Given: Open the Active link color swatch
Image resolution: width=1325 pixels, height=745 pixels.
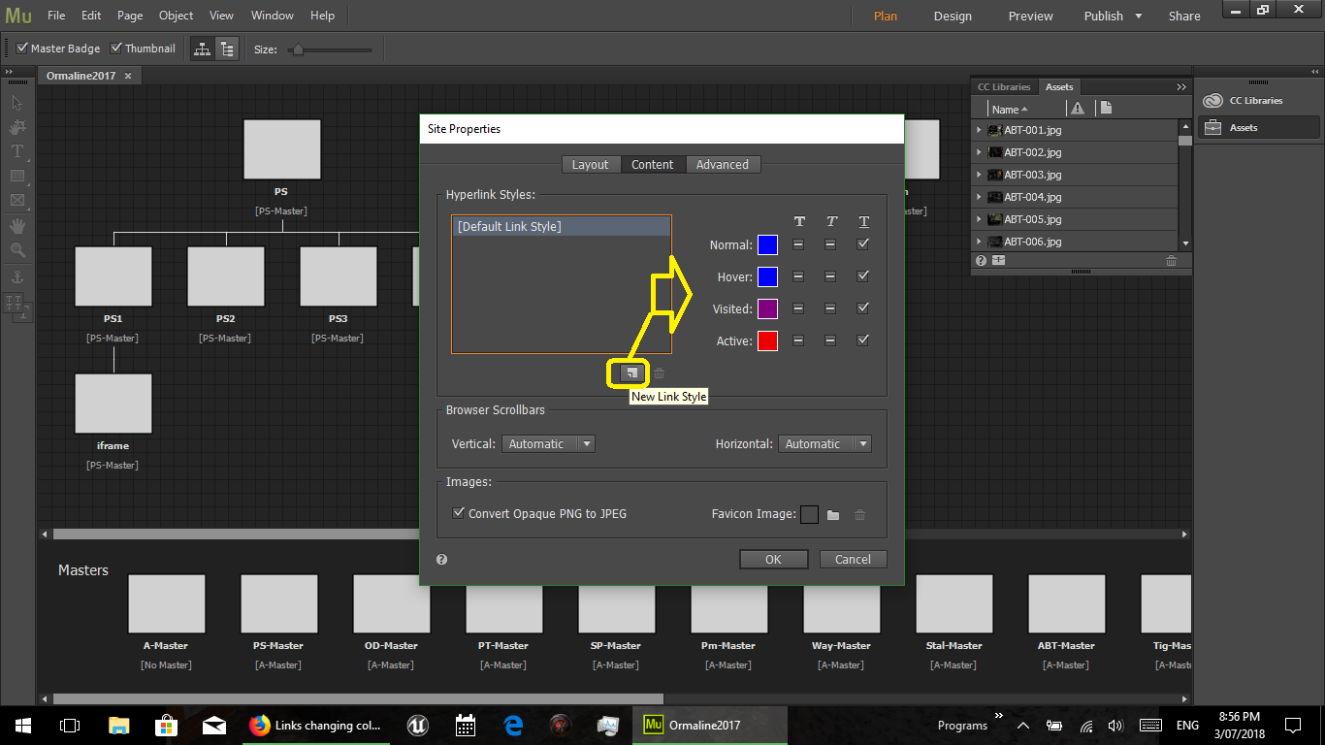Looking at the screenshot, I should pos(767,341).
